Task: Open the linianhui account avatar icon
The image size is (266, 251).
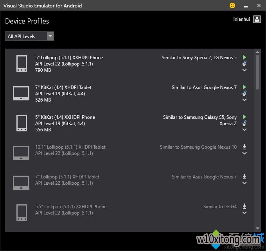Action: click(x=257, y=19)
